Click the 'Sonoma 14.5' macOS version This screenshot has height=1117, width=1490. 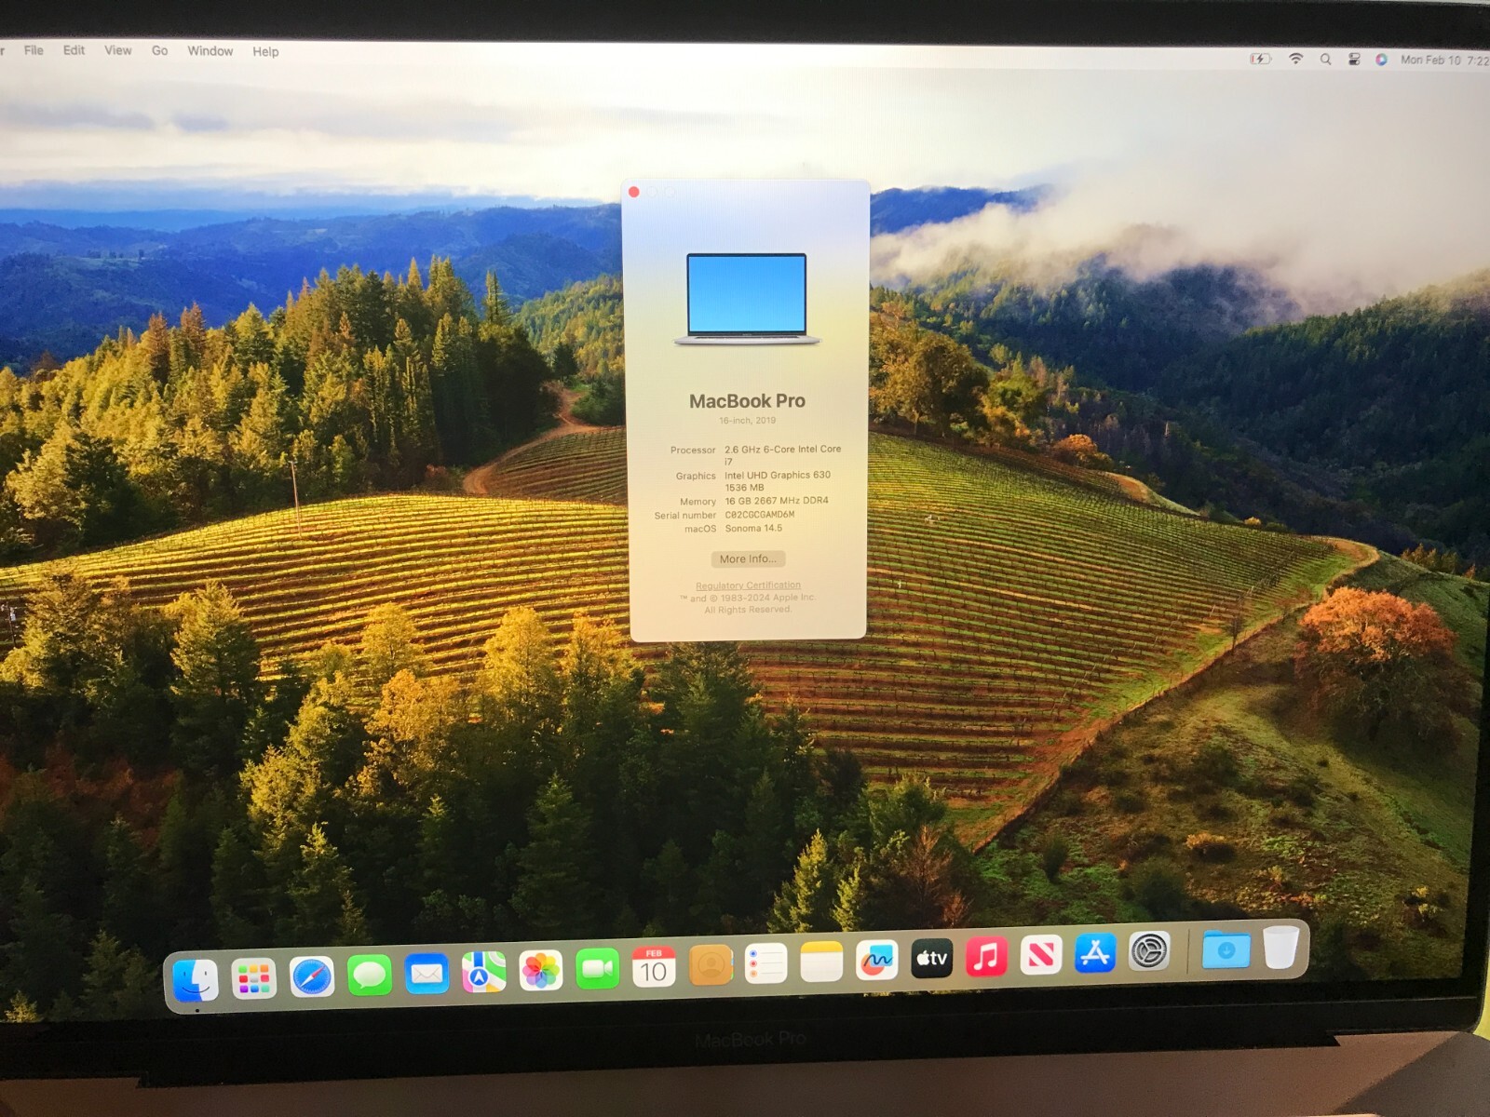(x=753, y=528)
